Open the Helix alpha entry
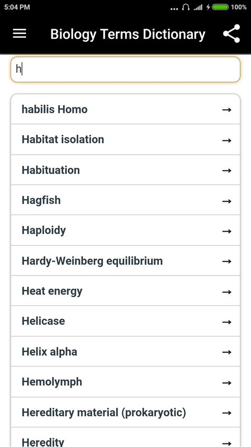Screen dimensions: 251x447 coord(125,352)
